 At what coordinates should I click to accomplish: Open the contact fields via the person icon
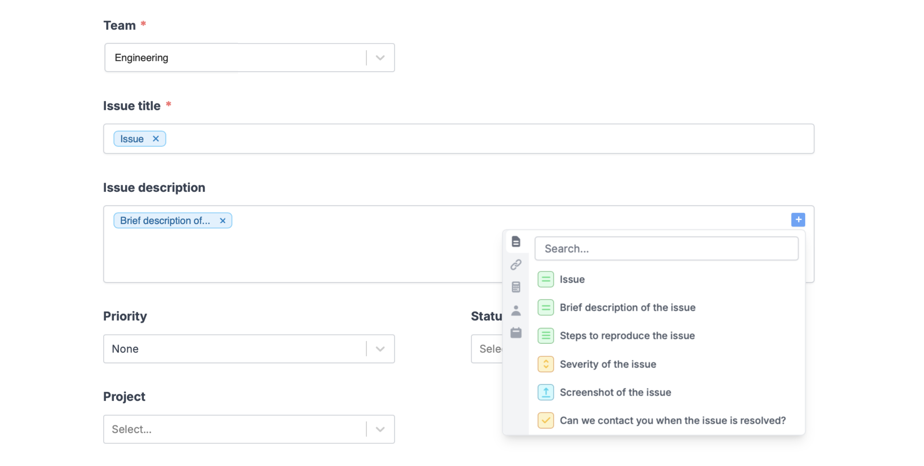pos(516,310)
